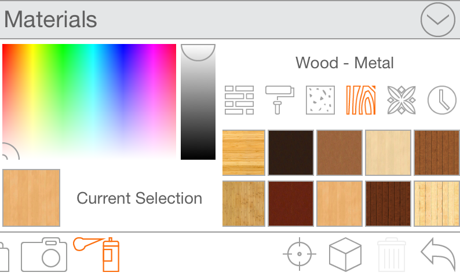
Task: Select the brick wall material category
Action: coord(239,100)
